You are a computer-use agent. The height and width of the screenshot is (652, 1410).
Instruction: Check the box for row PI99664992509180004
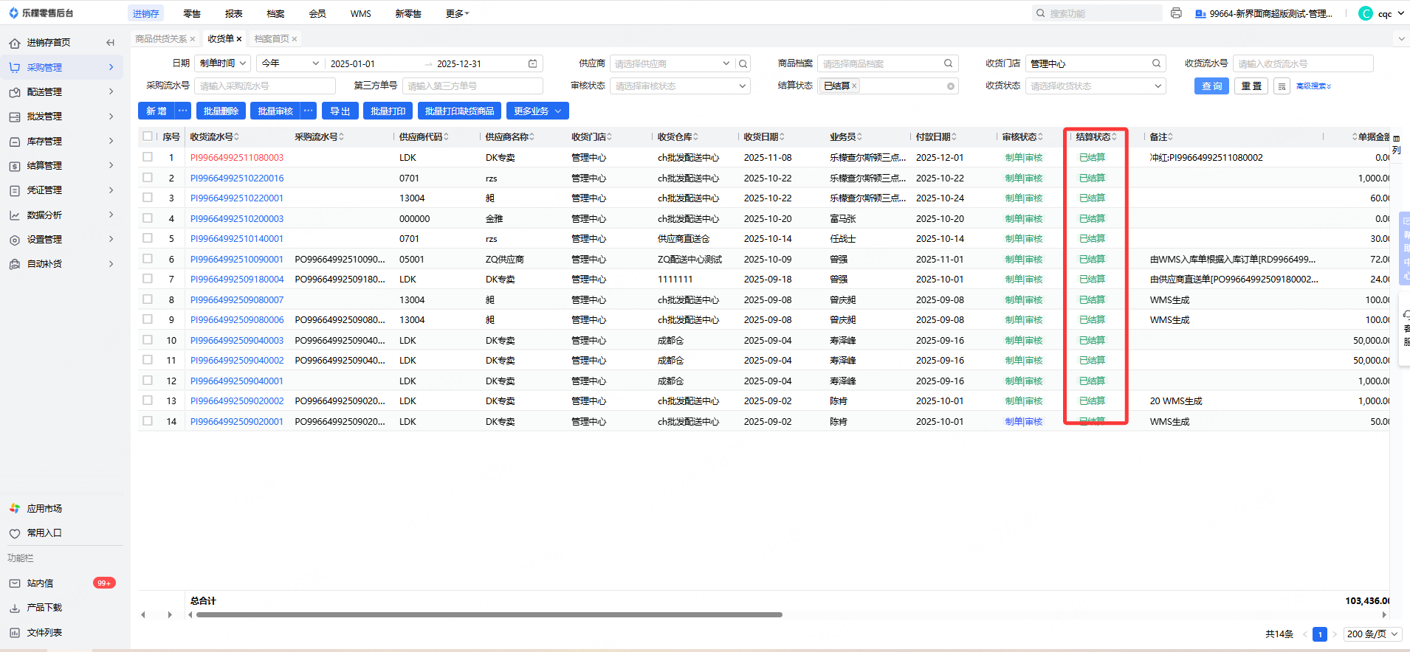point(148,279)
